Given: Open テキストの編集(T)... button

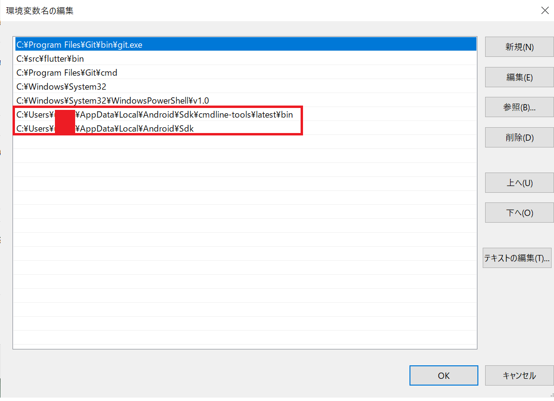Looking at the screenshot, I should tap(516, 258).
